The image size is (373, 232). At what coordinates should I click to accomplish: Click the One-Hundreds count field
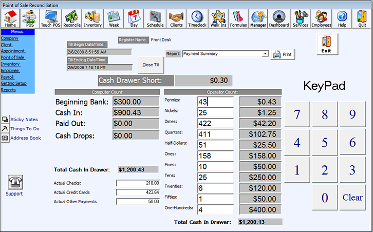[215, 209]
